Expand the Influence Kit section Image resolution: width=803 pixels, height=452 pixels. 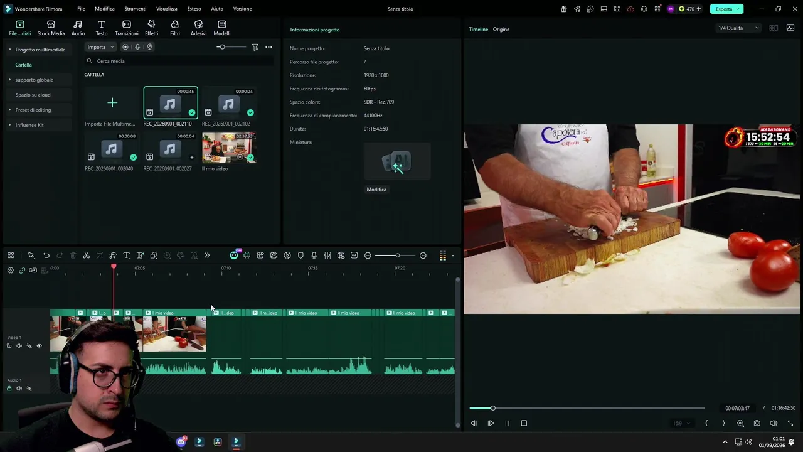point(9,125)
